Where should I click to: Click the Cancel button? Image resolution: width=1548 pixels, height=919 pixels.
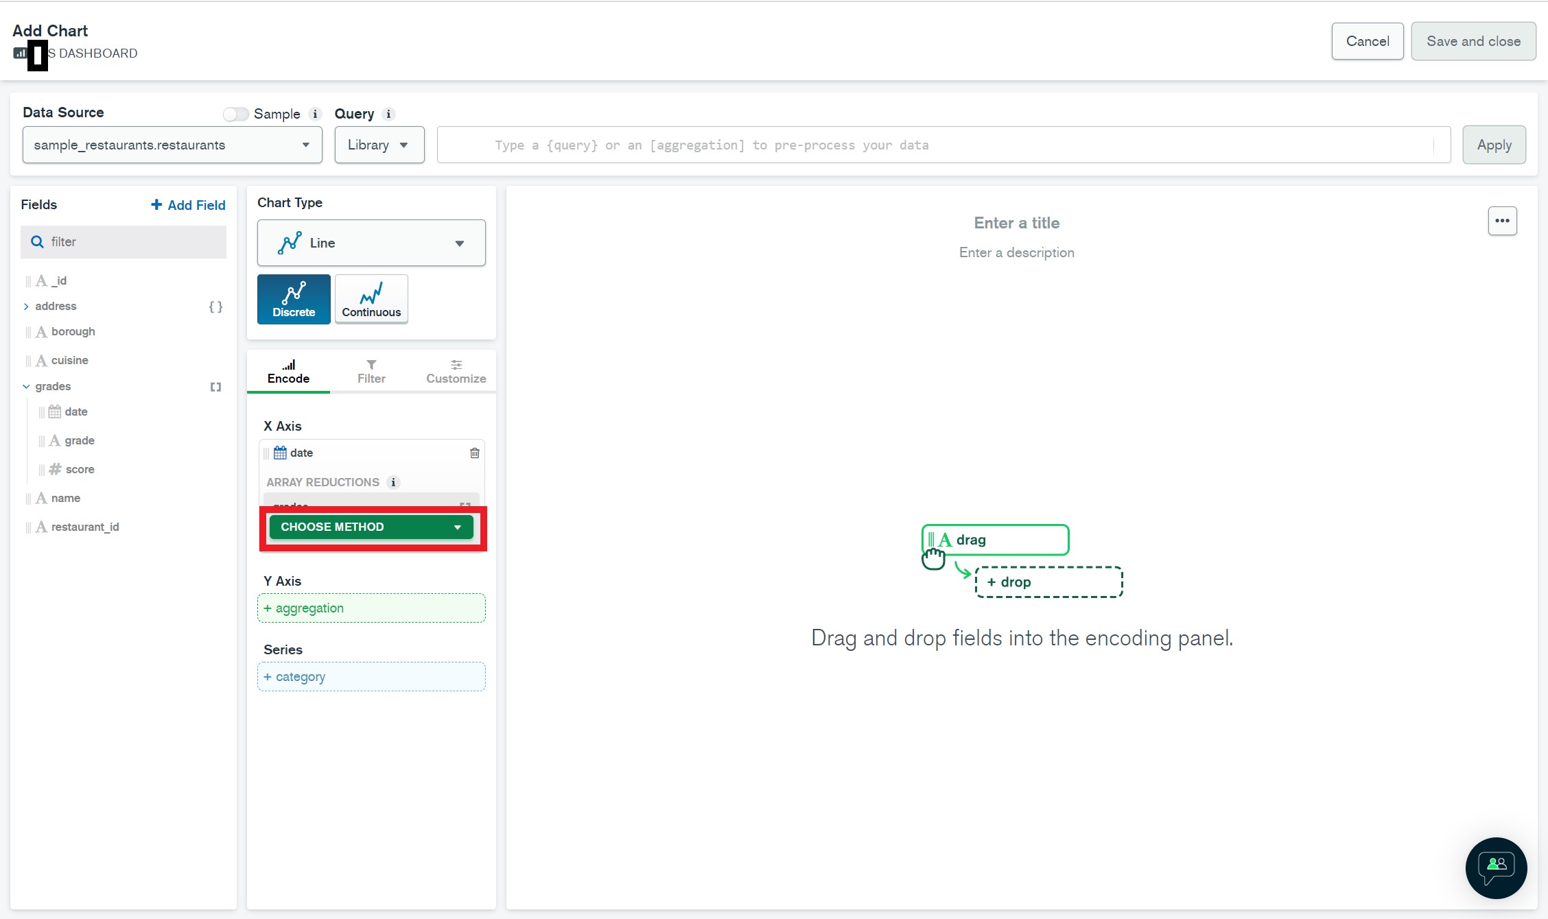(x=1367, y=41)
